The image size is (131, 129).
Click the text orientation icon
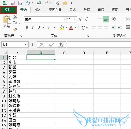tap(114, 19)
